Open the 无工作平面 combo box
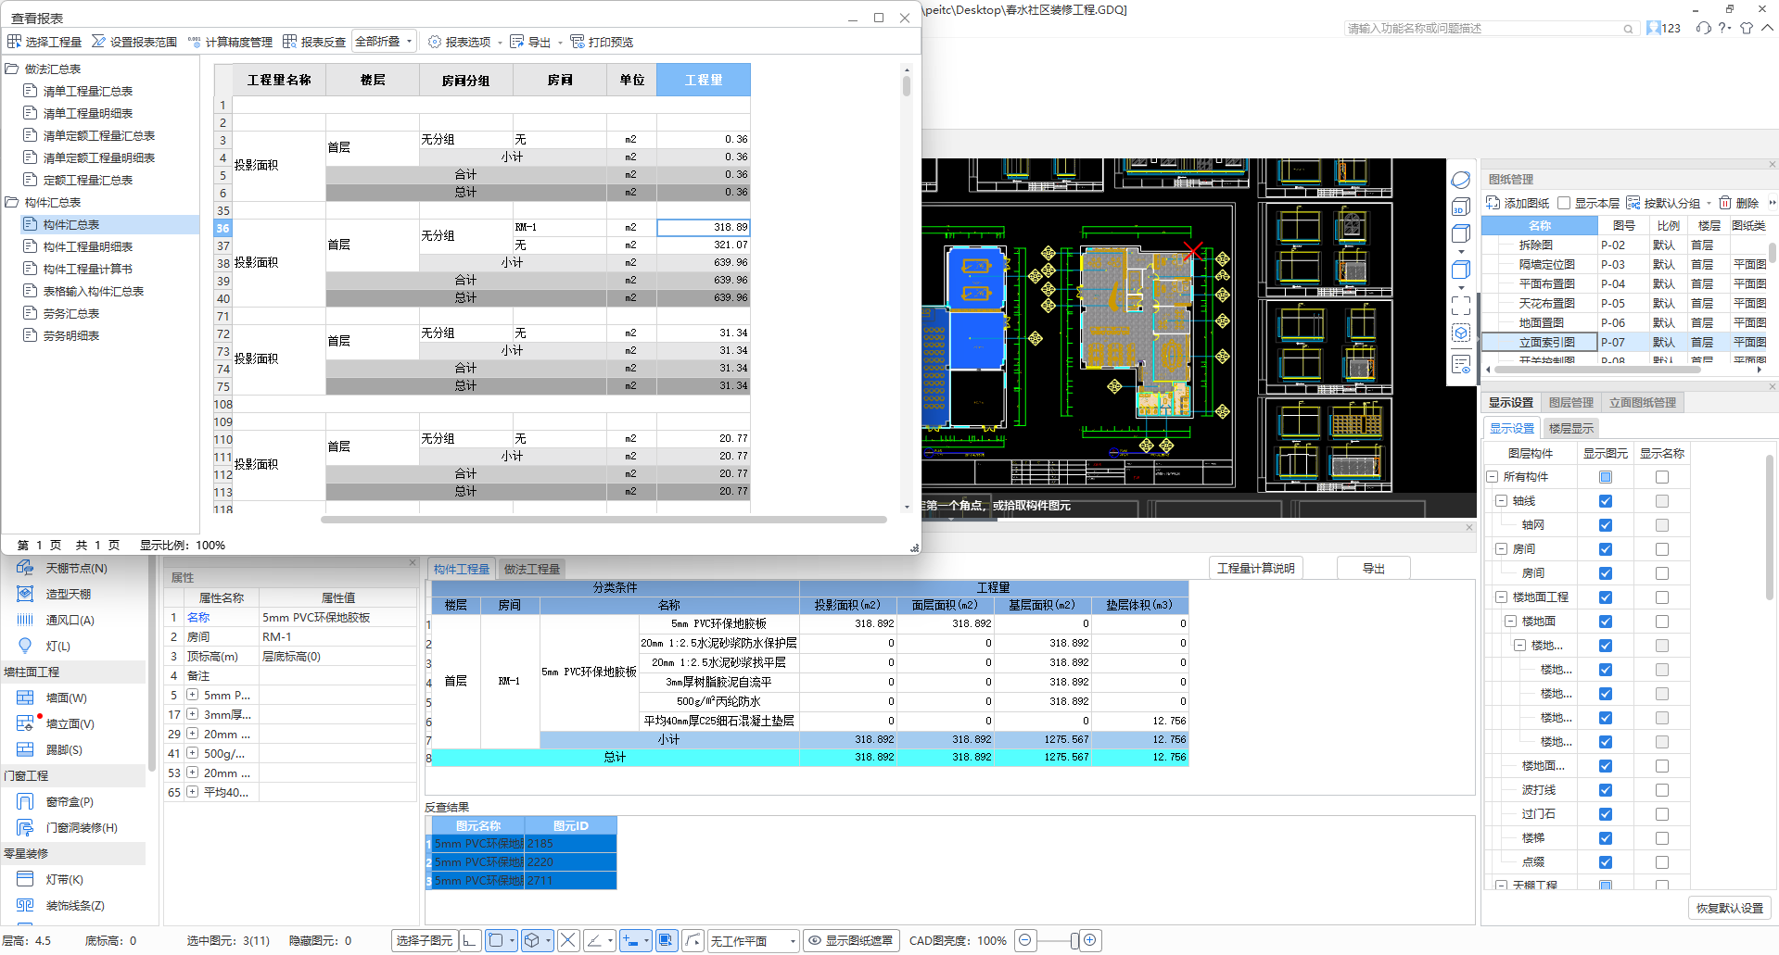This screenshot has height=955, width=1779. [x=753, y=940]
